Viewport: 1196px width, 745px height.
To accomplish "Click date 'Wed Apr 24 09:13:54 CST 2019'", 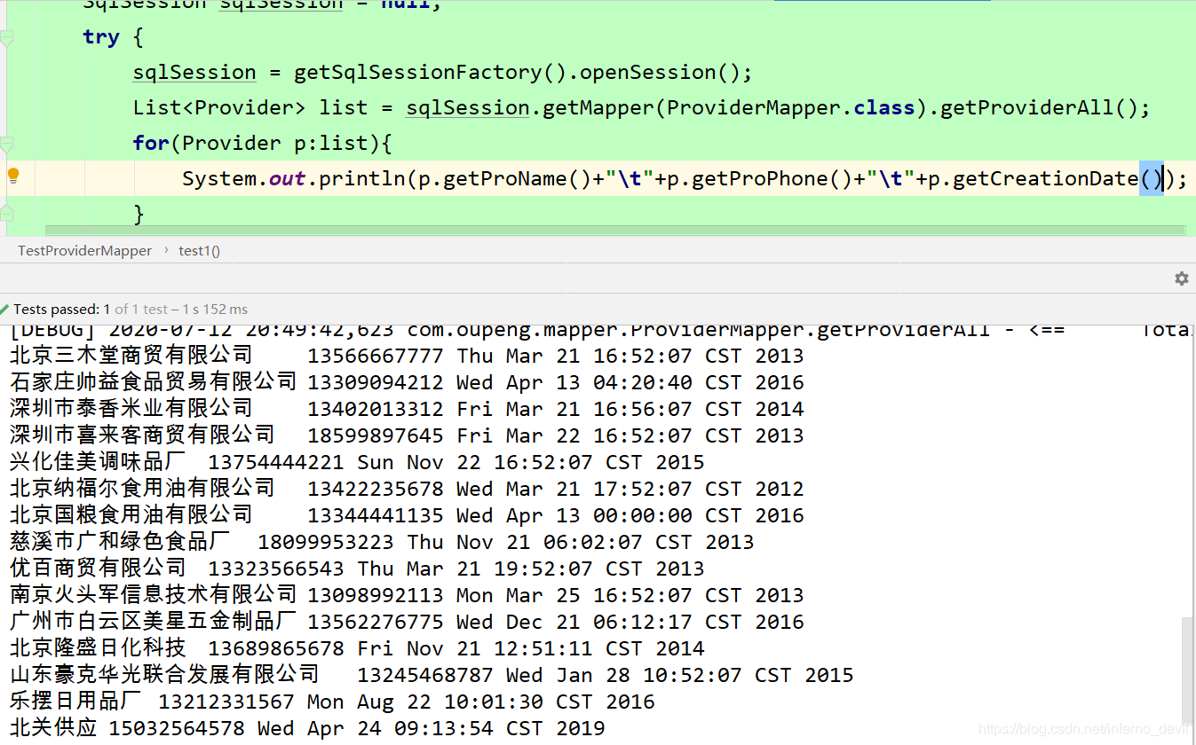I will pyautogui.click(x=432, y=728).
